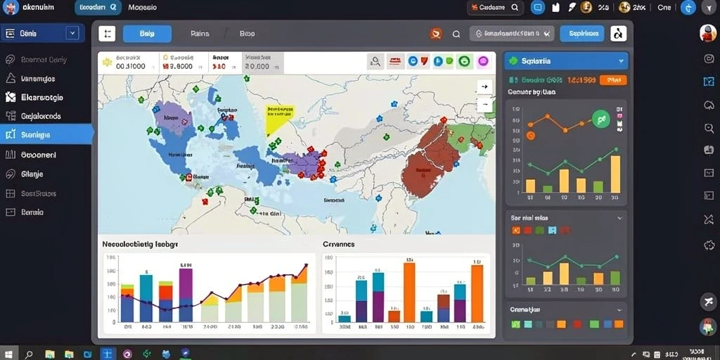The image size is (720, 360).
Task: Select the green circle map filter icon
Action: click(x=464, y=61)
